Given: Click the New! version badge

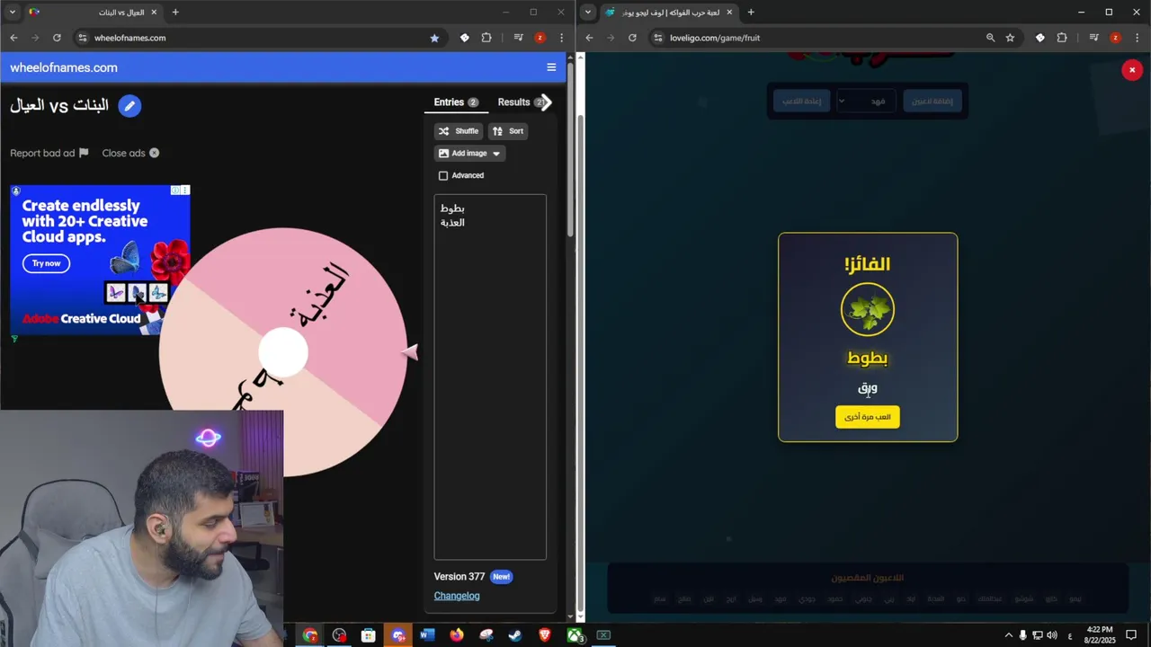Looking at the screenshot, I should (x=502, y=577).
